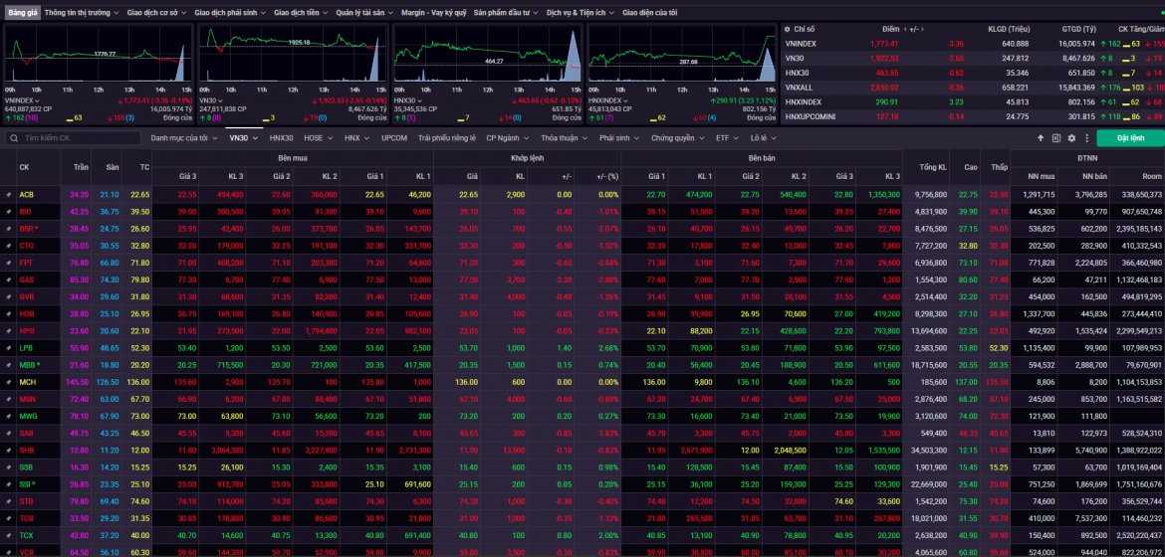Pin the HPG stock row
Viewport: 1165px width, 557px height.
(9, 330)
